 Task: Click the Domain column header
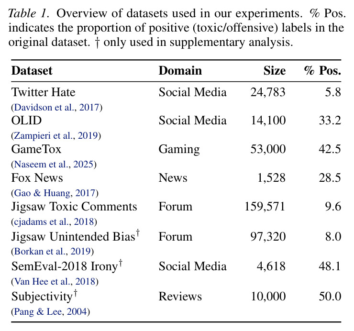tap(180, 71)
